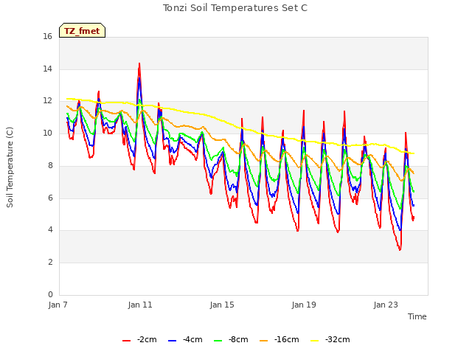Click the red -2cm legend swatch

click(126, 341)
